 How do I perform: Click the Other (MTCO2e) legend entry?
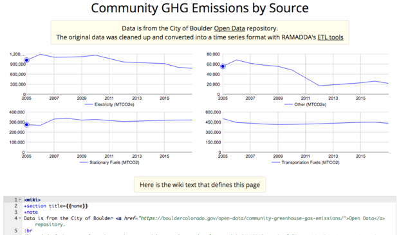tap(305, 104)
